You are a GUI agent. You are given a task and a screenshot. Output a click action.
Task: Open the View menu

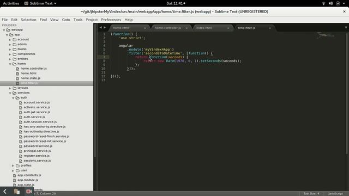click(x=54, y=20)
